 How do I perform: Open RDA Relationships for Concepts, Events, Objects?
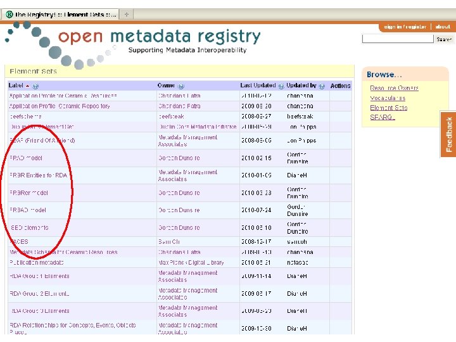tap(73, 328)
